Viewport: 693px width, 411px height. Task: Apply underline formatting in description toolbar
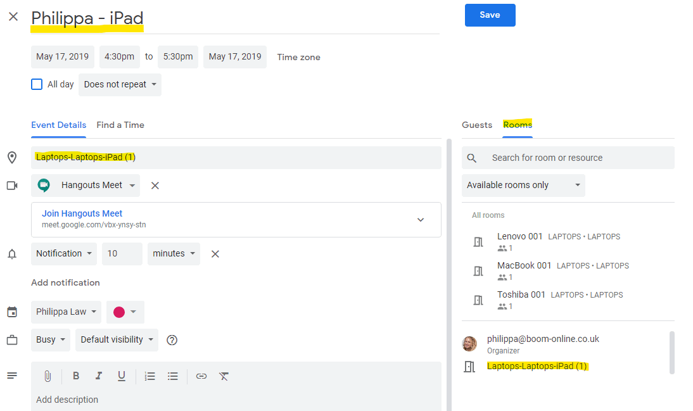click(122, 376)
